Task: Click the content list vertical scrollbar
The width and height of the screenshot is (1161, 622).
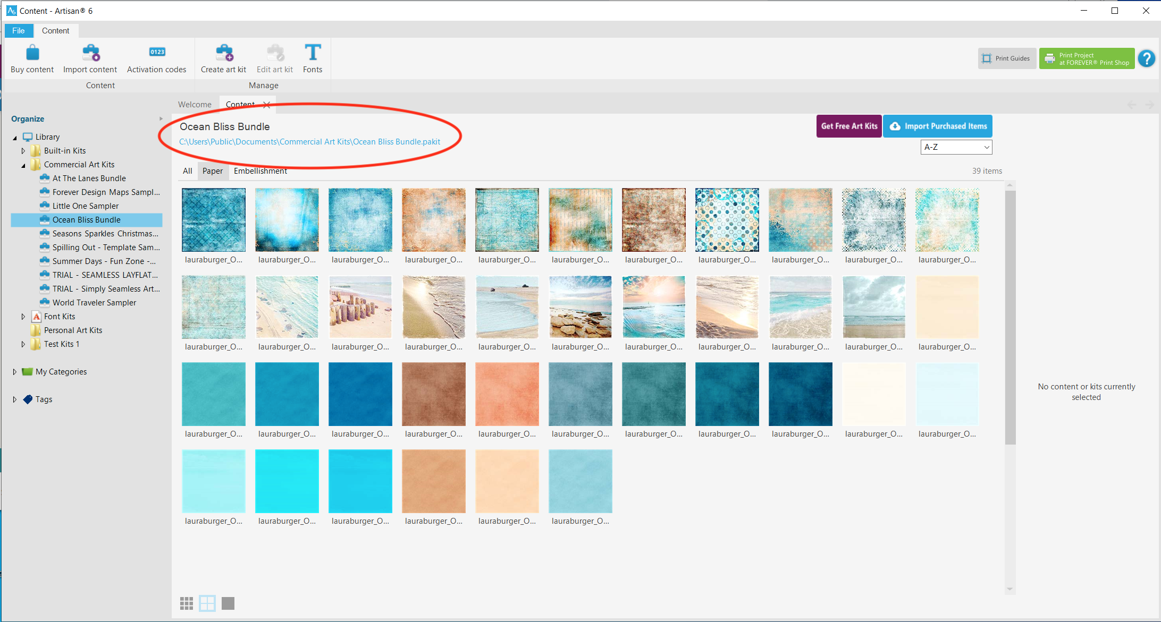Action: pos(1010,317)
